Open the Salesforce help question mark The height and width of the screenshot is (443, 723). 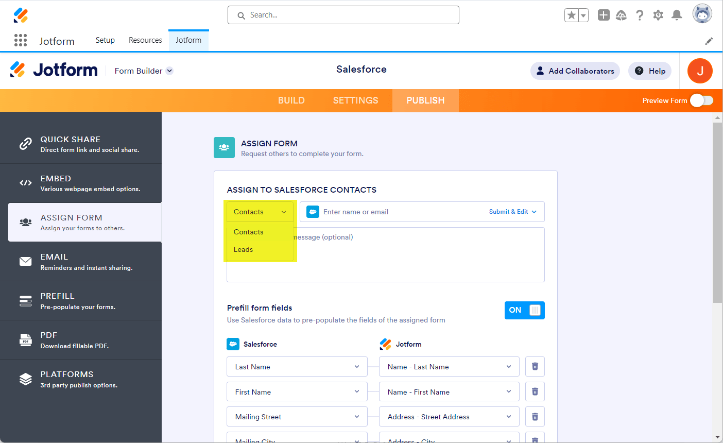(640, 15)
